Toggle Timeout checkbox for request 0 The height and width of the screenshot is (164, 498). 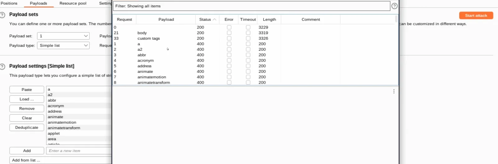click(x=248, y=27)
